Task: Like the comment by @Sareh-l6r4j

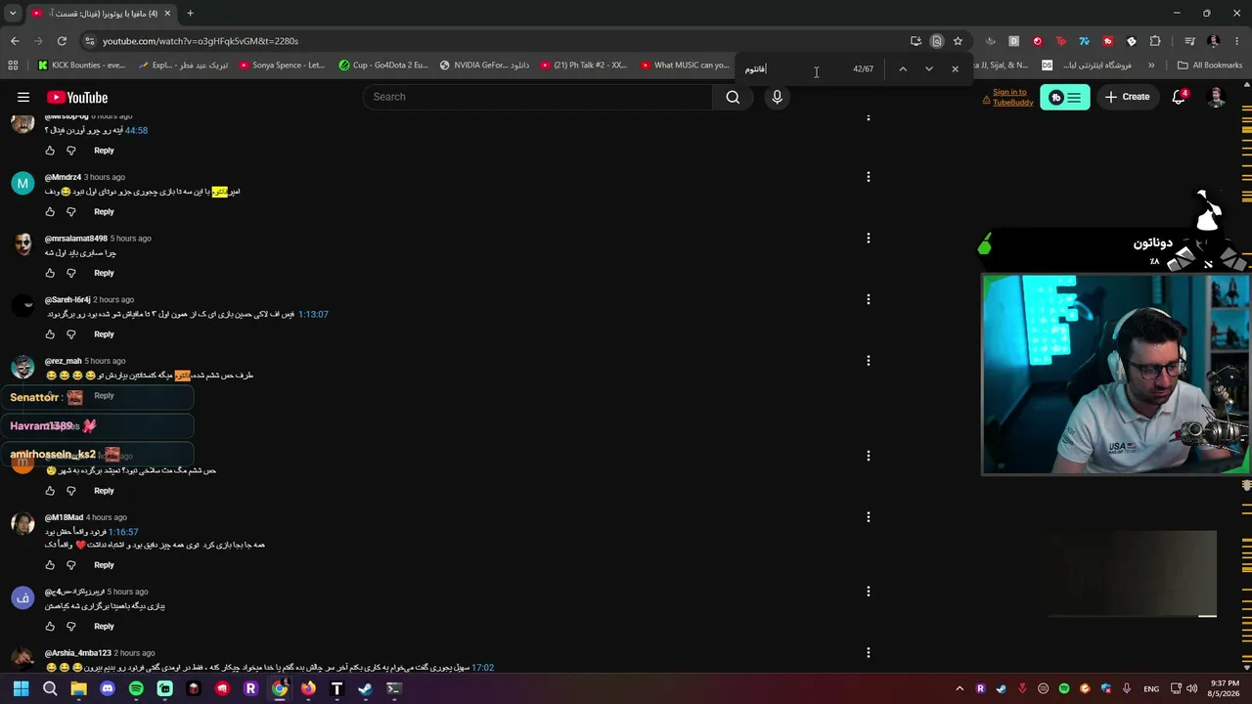Action: [x=50, y=334]
